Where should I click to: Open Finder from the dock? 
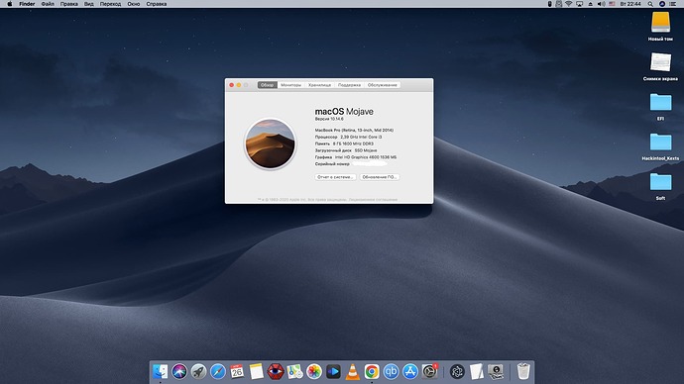160,371
